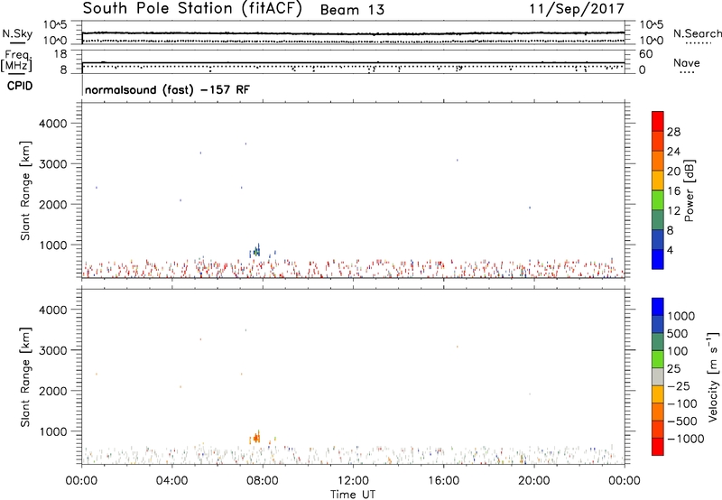This screenshot has width=722, height=500.
Task: Click the "12:00" time tick label
Action: pyautogui.click(x=353, y=481)
